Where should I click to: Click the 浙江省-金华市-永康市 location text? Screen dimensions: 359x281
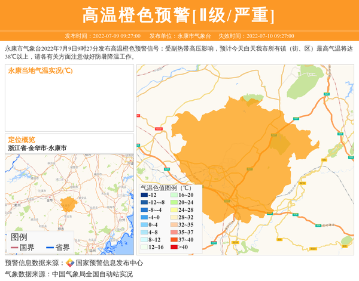tap(37, 147)
